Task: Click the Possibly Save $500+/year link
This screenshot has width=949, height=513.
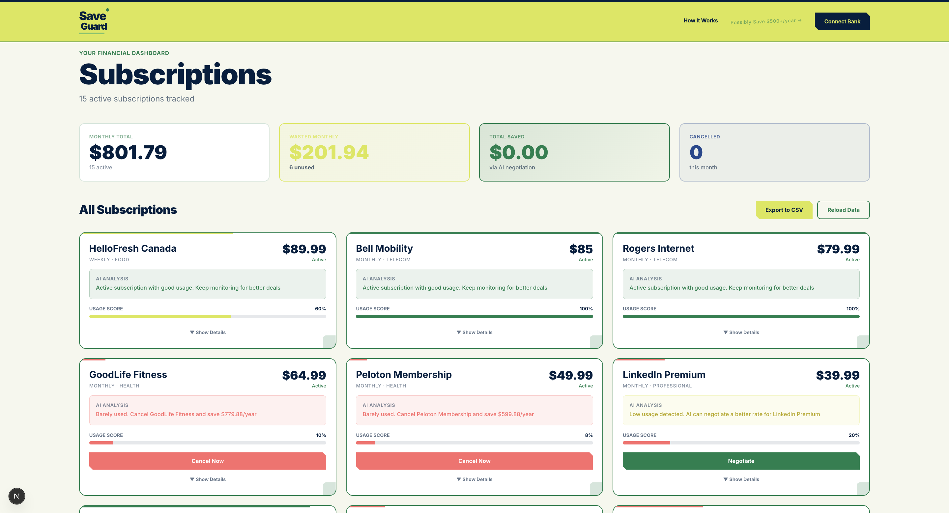Action: tap(765, 21)
